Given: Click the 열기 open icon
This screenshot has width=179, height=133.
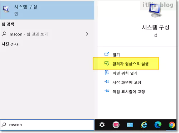Looking at the screenshot, I should pyautogui.click(x=107, y=54).
